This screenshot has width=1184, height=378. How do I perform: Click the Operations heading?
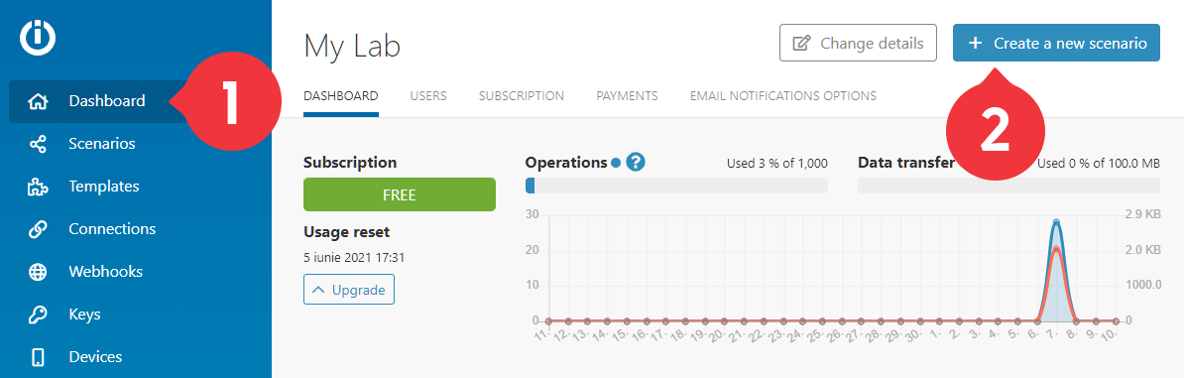click(565, 162)
